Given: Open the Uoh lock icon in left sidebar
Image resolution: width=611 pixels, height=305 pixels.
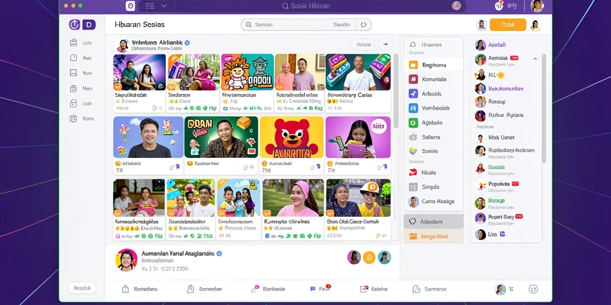Looking at the screenshot, I should point(73,104).
